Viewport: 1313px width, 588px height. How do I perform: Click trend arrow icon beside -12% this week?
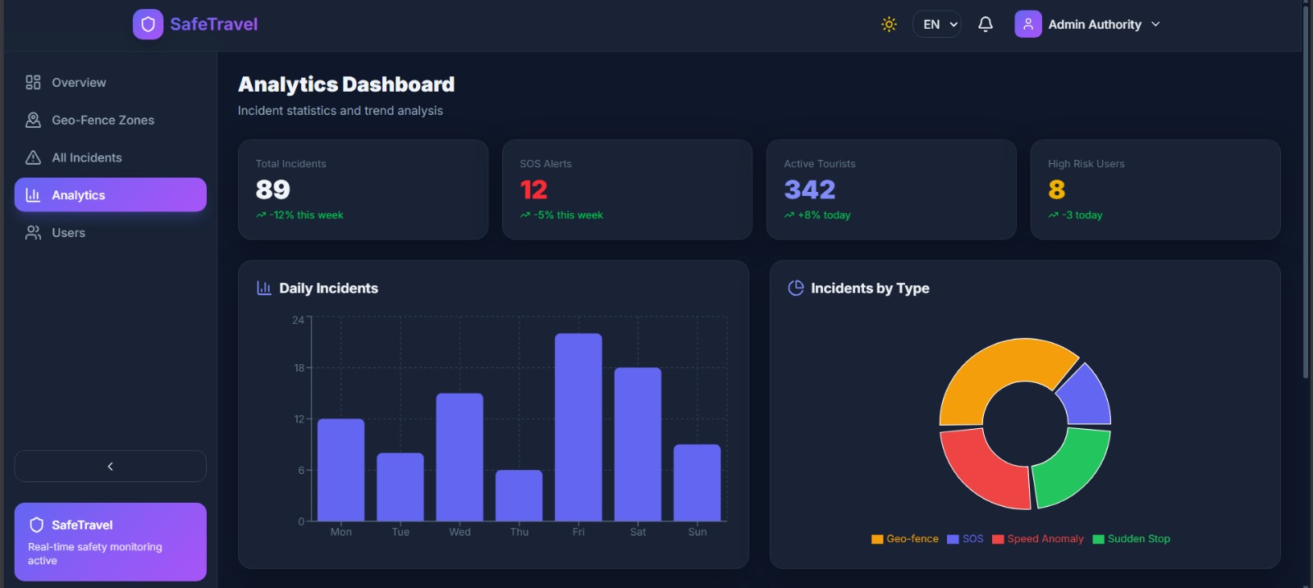[x=261, y=215]
